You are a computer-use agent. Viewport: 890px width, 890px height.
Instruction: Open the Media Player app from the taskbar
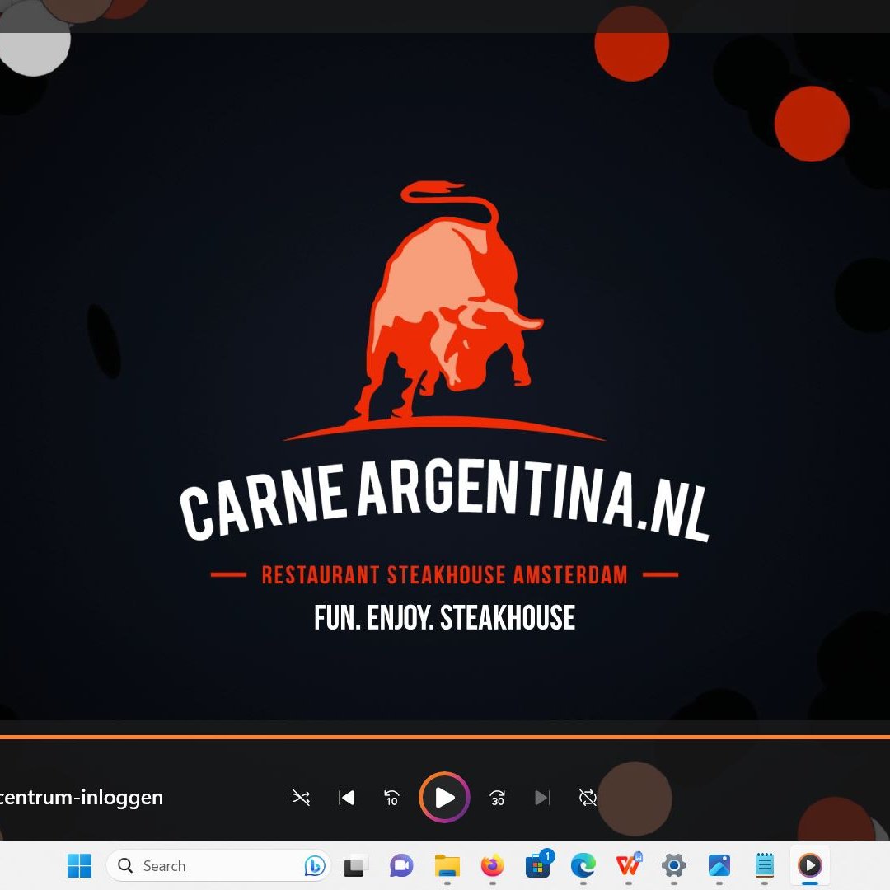tap(810, 865)
